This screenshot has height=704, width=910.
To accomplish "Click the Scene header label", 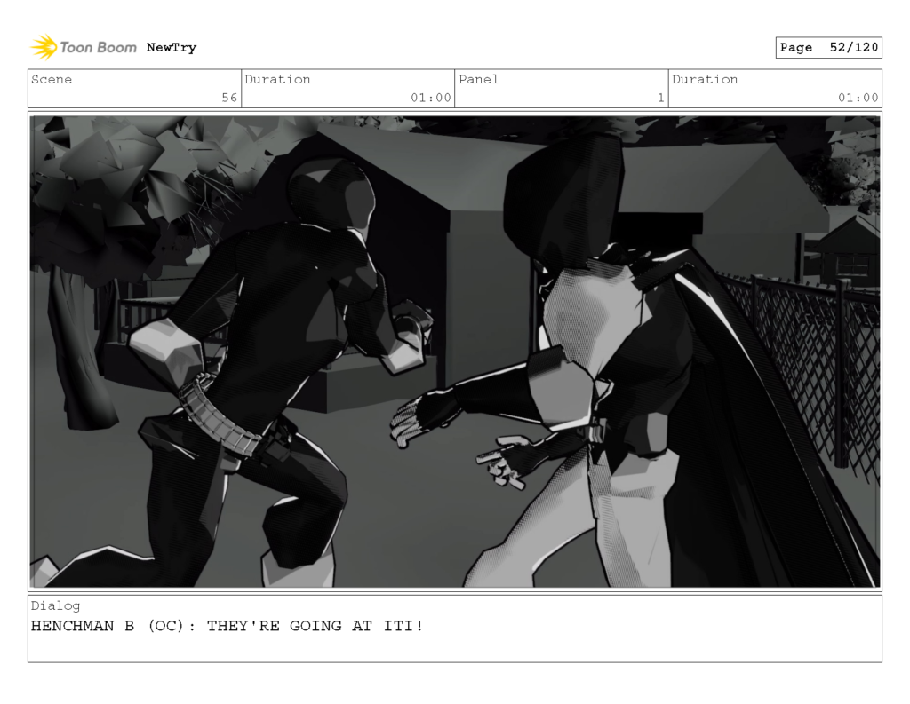I will tap(51, 79).
